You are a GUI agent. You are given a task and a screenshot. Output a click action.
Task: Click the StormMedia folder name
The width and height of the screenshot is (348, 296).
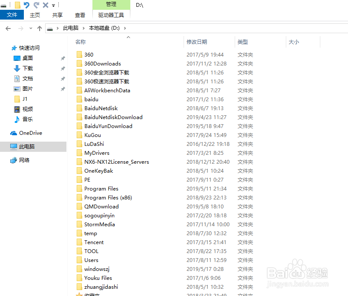(x=99, y=225)
